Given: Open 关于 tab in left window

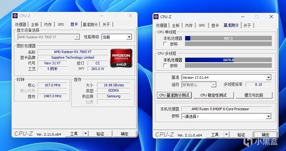Looking at the screenshot, I should tap(106, 24).
